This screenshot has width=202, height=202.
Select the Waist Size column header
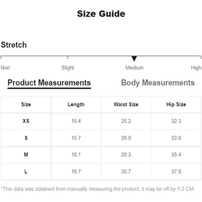pyautogui.click(x=126, y=104)
